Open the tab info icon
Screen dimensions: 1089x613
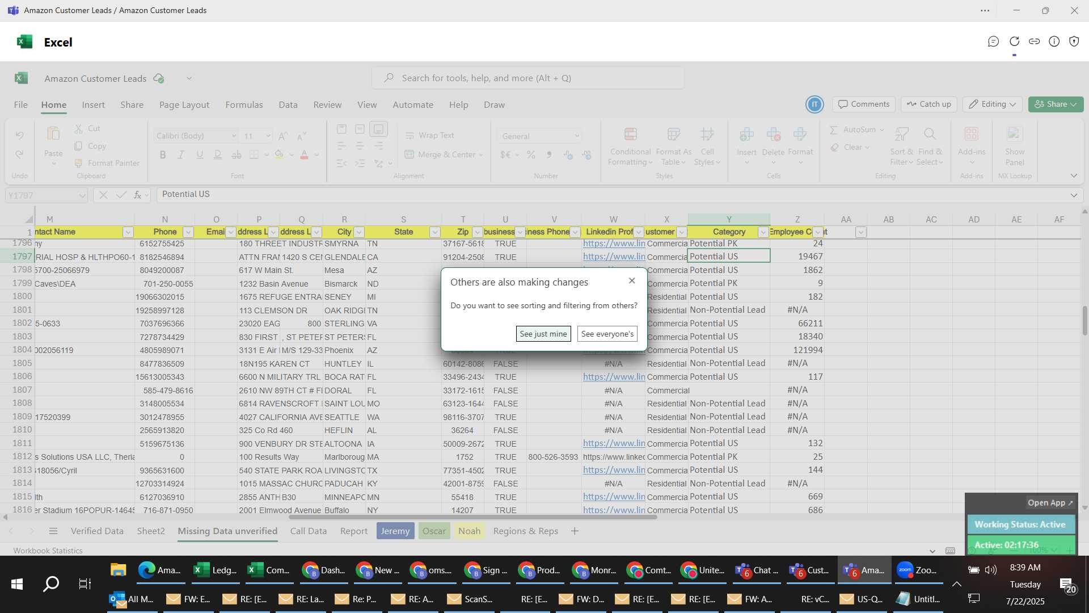pyautogui.click(x=1054, y=41)
